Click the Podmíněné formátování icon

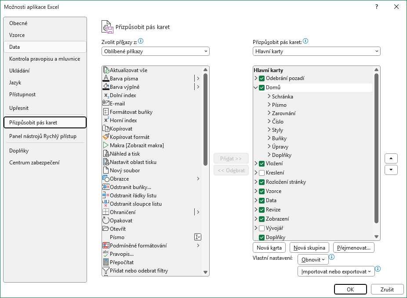click(105, 245)
